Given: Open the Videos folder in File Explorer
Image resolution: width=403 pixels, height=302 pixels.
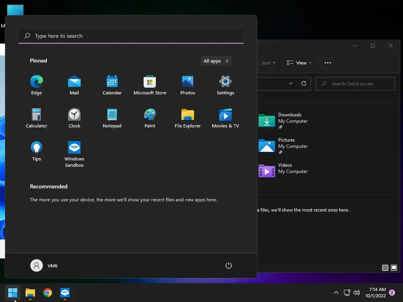Looking at the screenshot, I should click(x=283, y=171).
